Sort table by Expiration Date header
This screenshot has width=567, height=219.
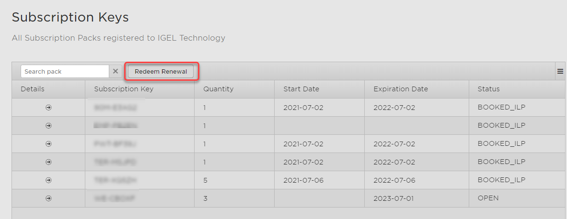[400, 89]
